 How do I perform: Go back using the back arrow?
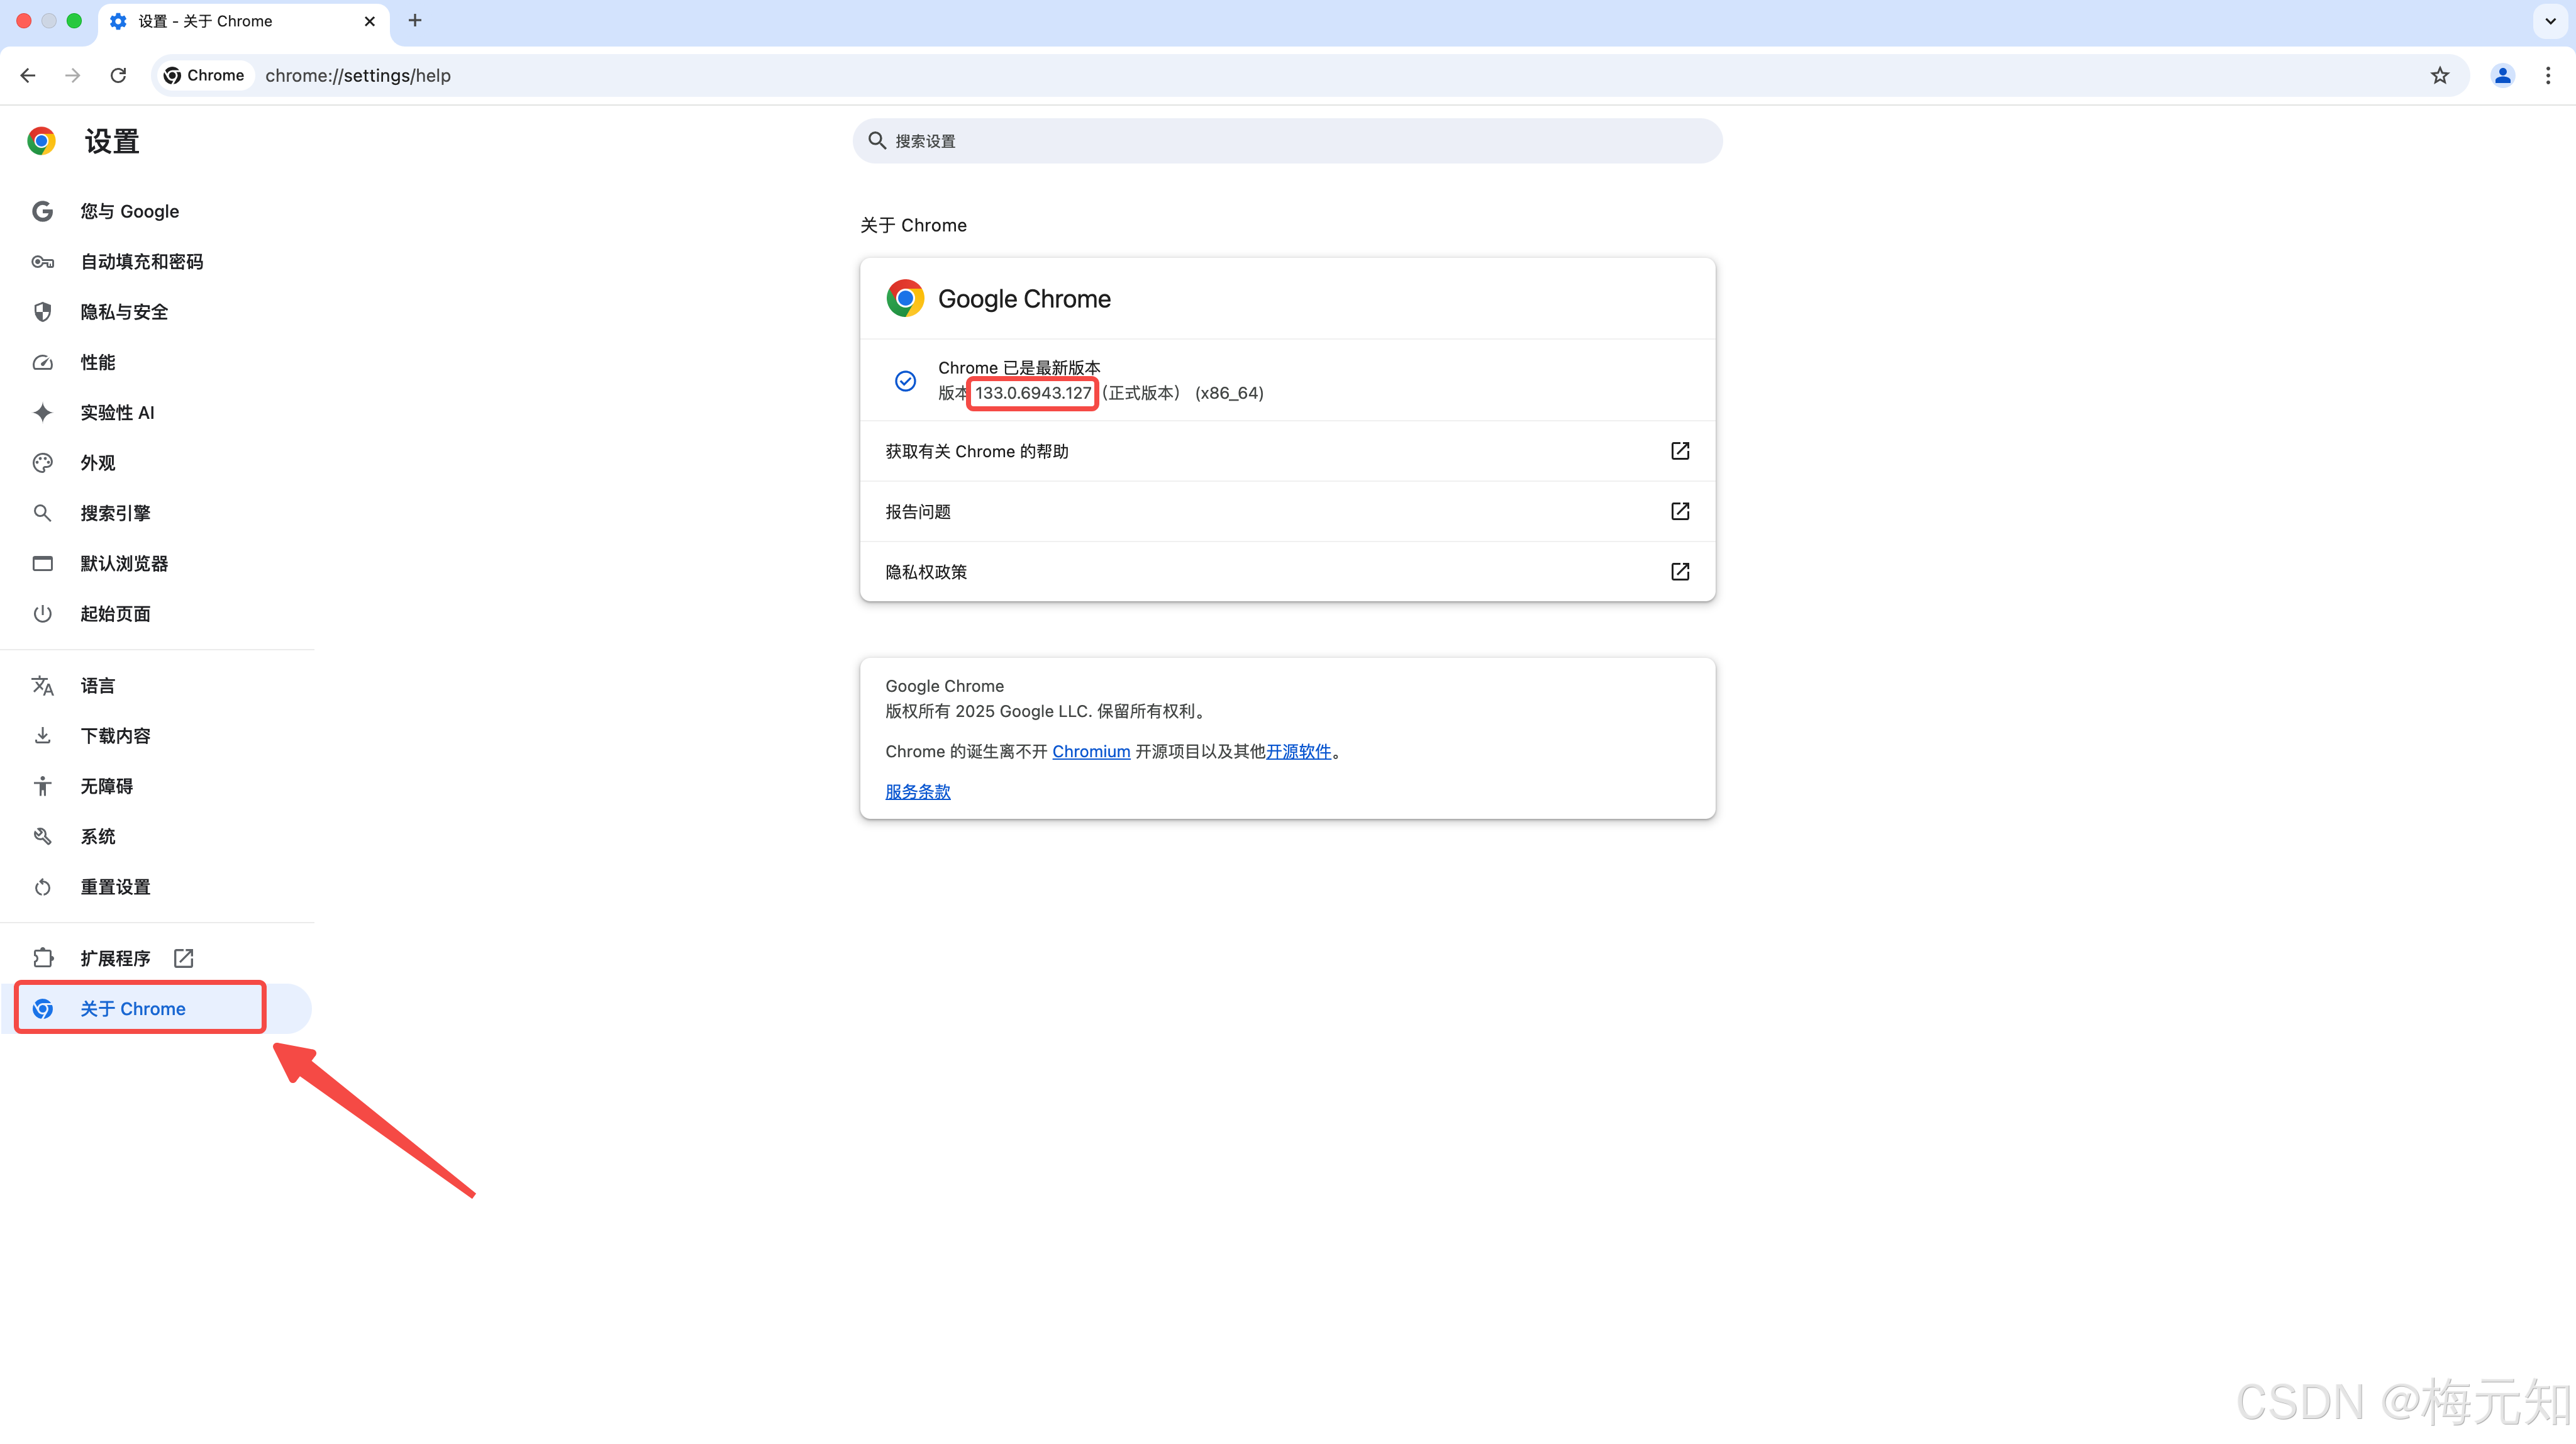click(28, 75)
